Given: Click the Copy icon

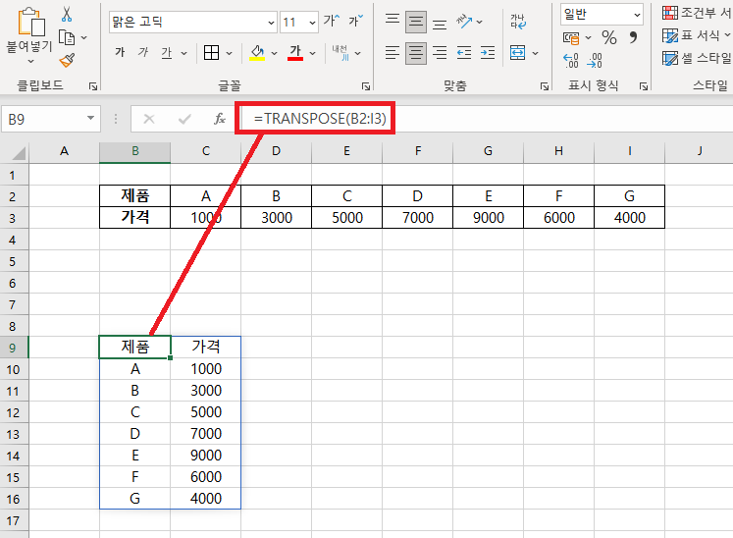Looking at the screenshot, I should coord(67,37).
